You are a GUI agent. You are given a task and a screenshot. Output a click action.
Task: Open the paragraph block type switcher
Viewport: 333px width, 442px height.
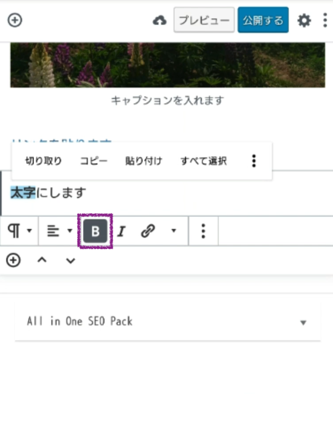(x=19, y=231)
